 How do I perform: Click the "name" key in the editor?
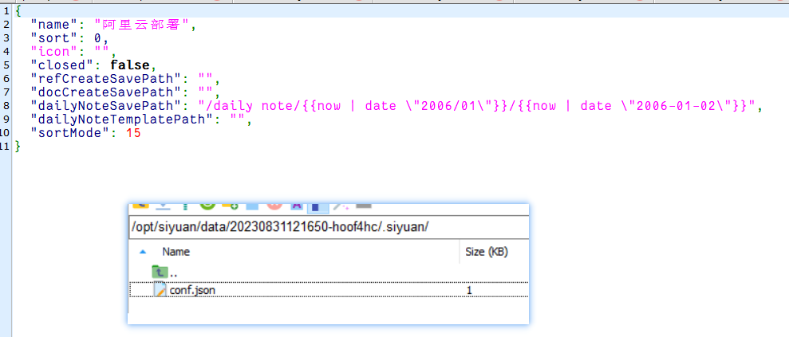click(52, 24)
